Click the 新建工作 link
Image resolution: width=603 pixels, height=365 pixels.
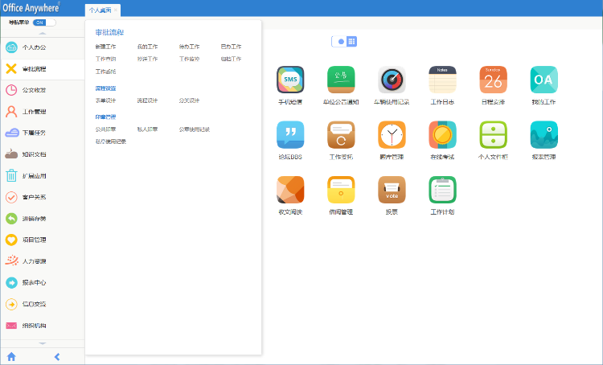[105, 47]
